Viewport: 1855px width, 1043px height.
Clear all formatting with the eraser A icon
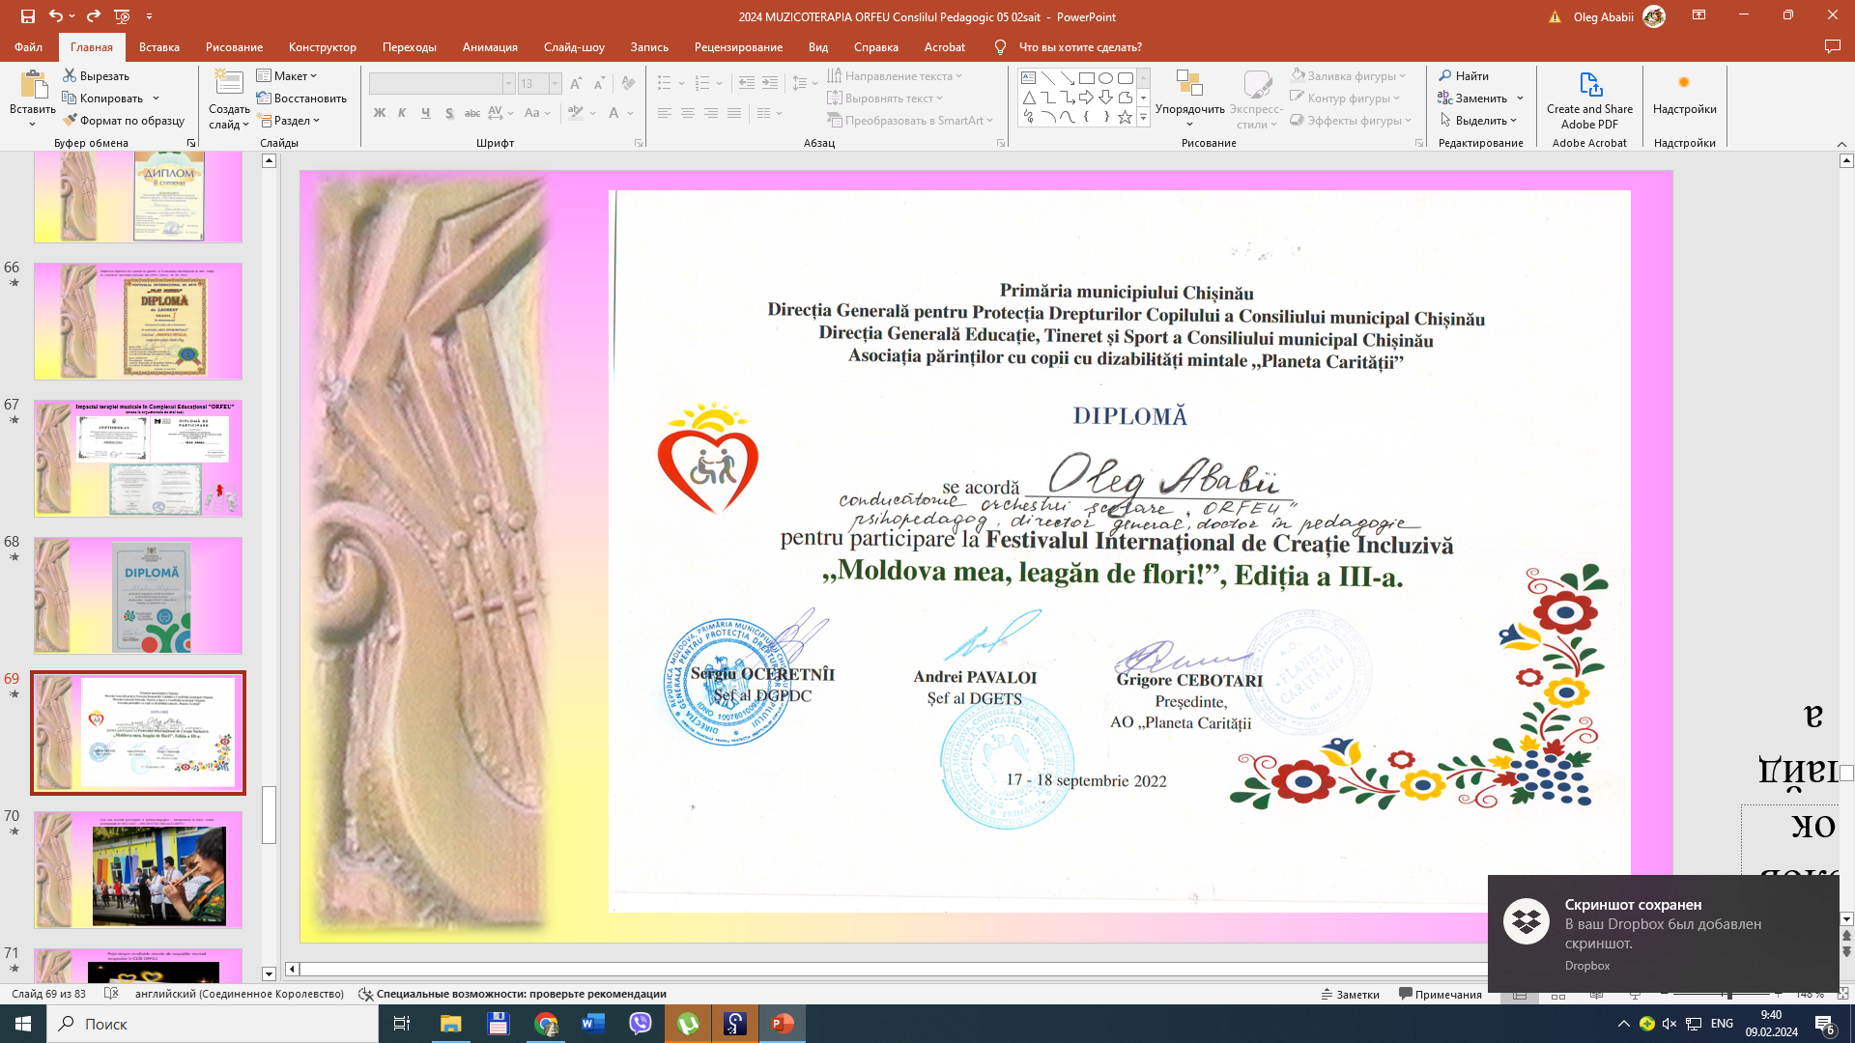coord(629,84)
